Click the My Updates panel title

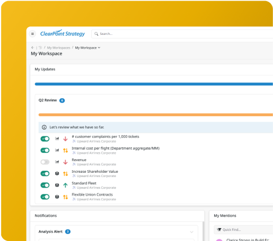tap(45, 69)
